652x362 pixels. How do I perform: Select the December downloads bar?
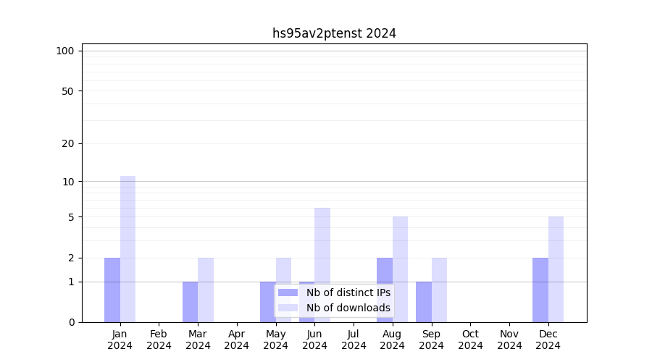coord(556,269)
